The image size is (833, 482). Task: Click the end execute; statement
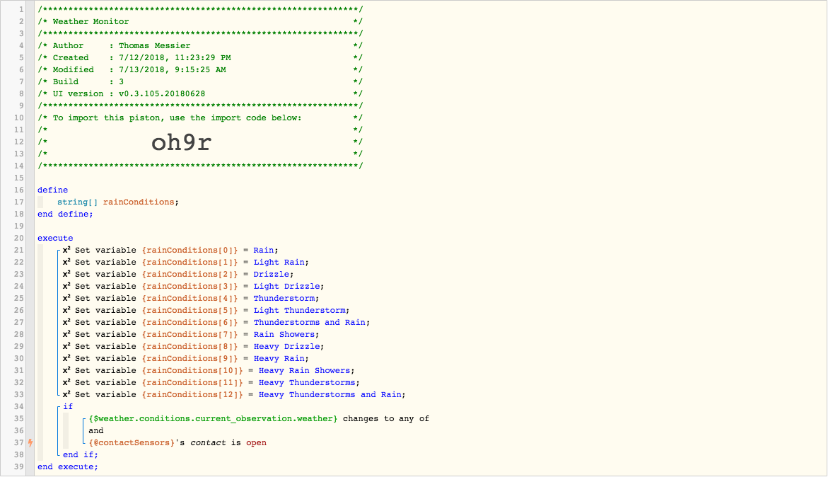click(68, 466)
